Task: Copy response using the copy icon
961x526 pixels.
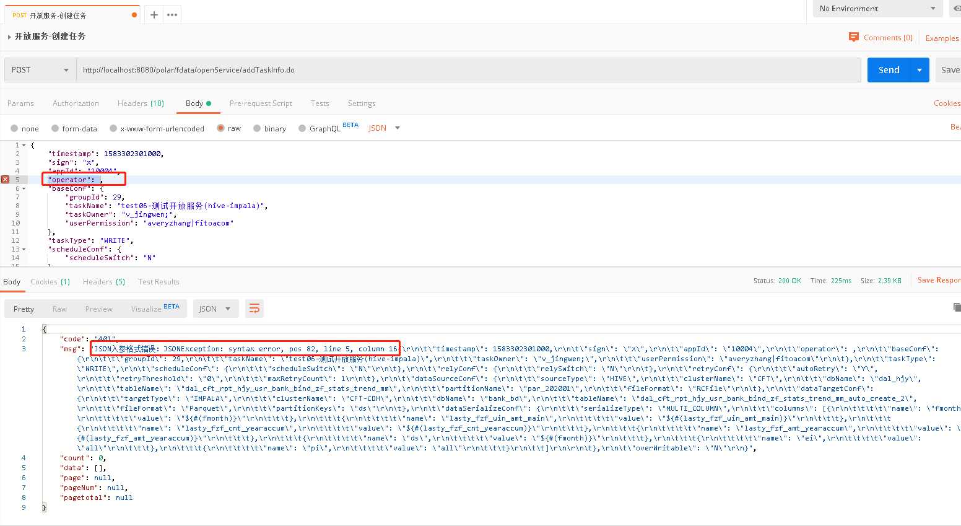Action: (x=957, y=307)
